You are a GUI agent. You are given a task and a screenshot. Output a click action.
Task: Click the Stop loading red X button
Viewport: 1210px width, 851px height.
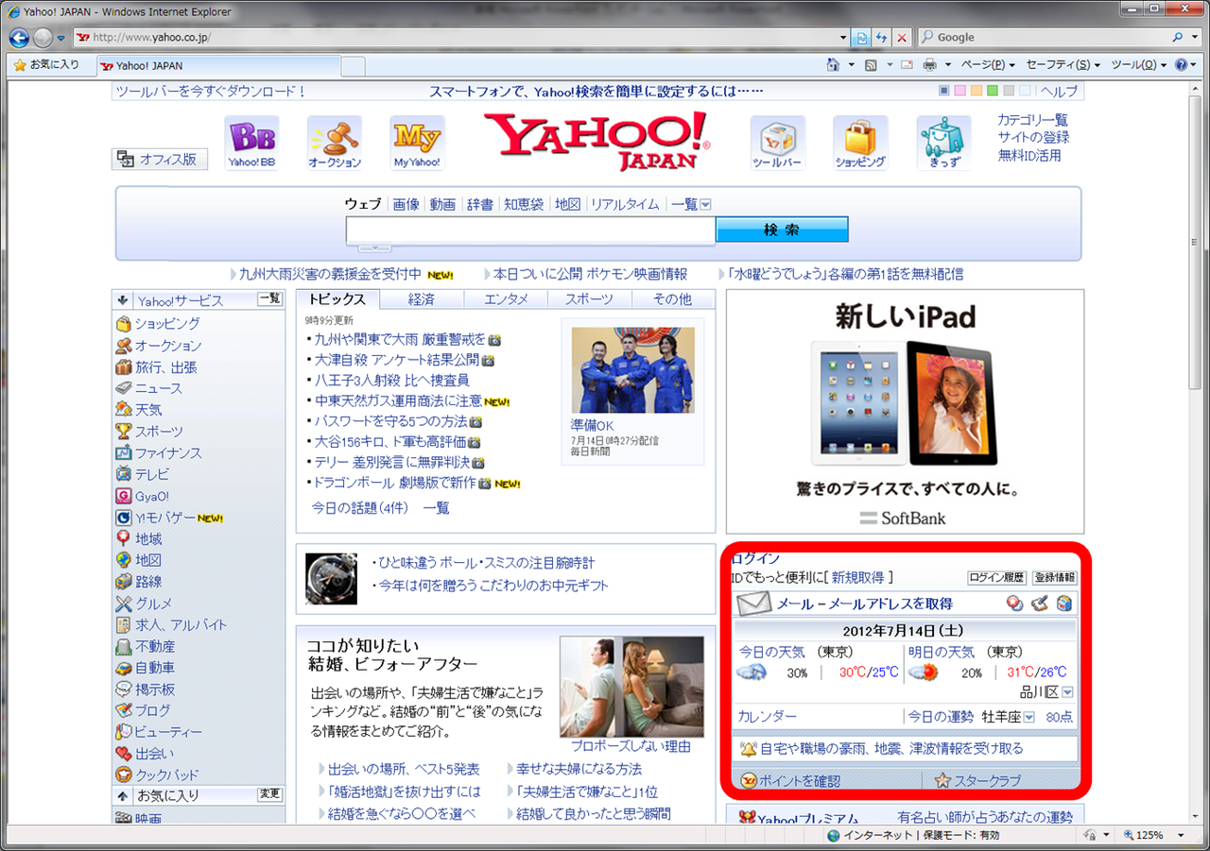pyautogui.click(x=902, y=38)
